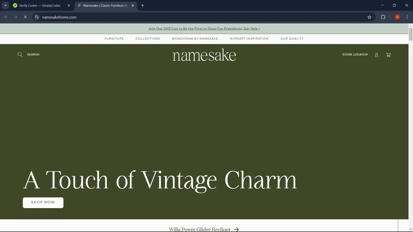Image resolution: width=413 pixels, height=232 pixels.
Task: Click the address bar URL namesakehome.com
Action: click(x=59, y=17)
